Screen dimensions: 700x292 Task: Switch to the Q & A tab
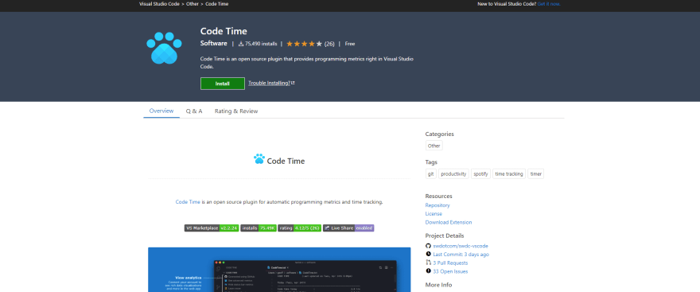coord(194,111)
